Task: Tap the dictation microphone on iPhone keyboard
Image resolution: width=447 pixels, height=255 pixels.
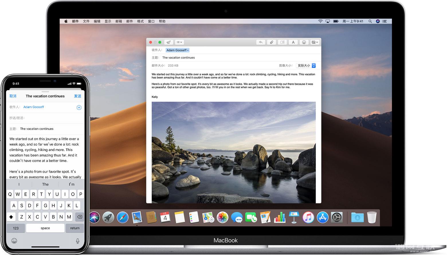Action: click(x=78, y=241)
